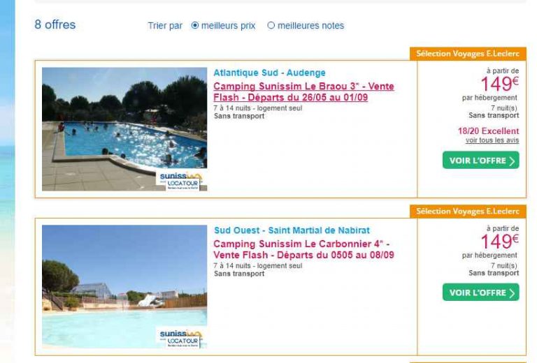Screen dimensions: 537x363
Task: Select the 'meilleures notes' sort radio button
Action: [x=271, y=26]
